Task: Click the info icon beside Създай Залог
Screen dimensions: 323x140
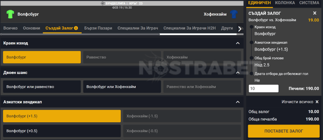Action: (x=76, y=28)
